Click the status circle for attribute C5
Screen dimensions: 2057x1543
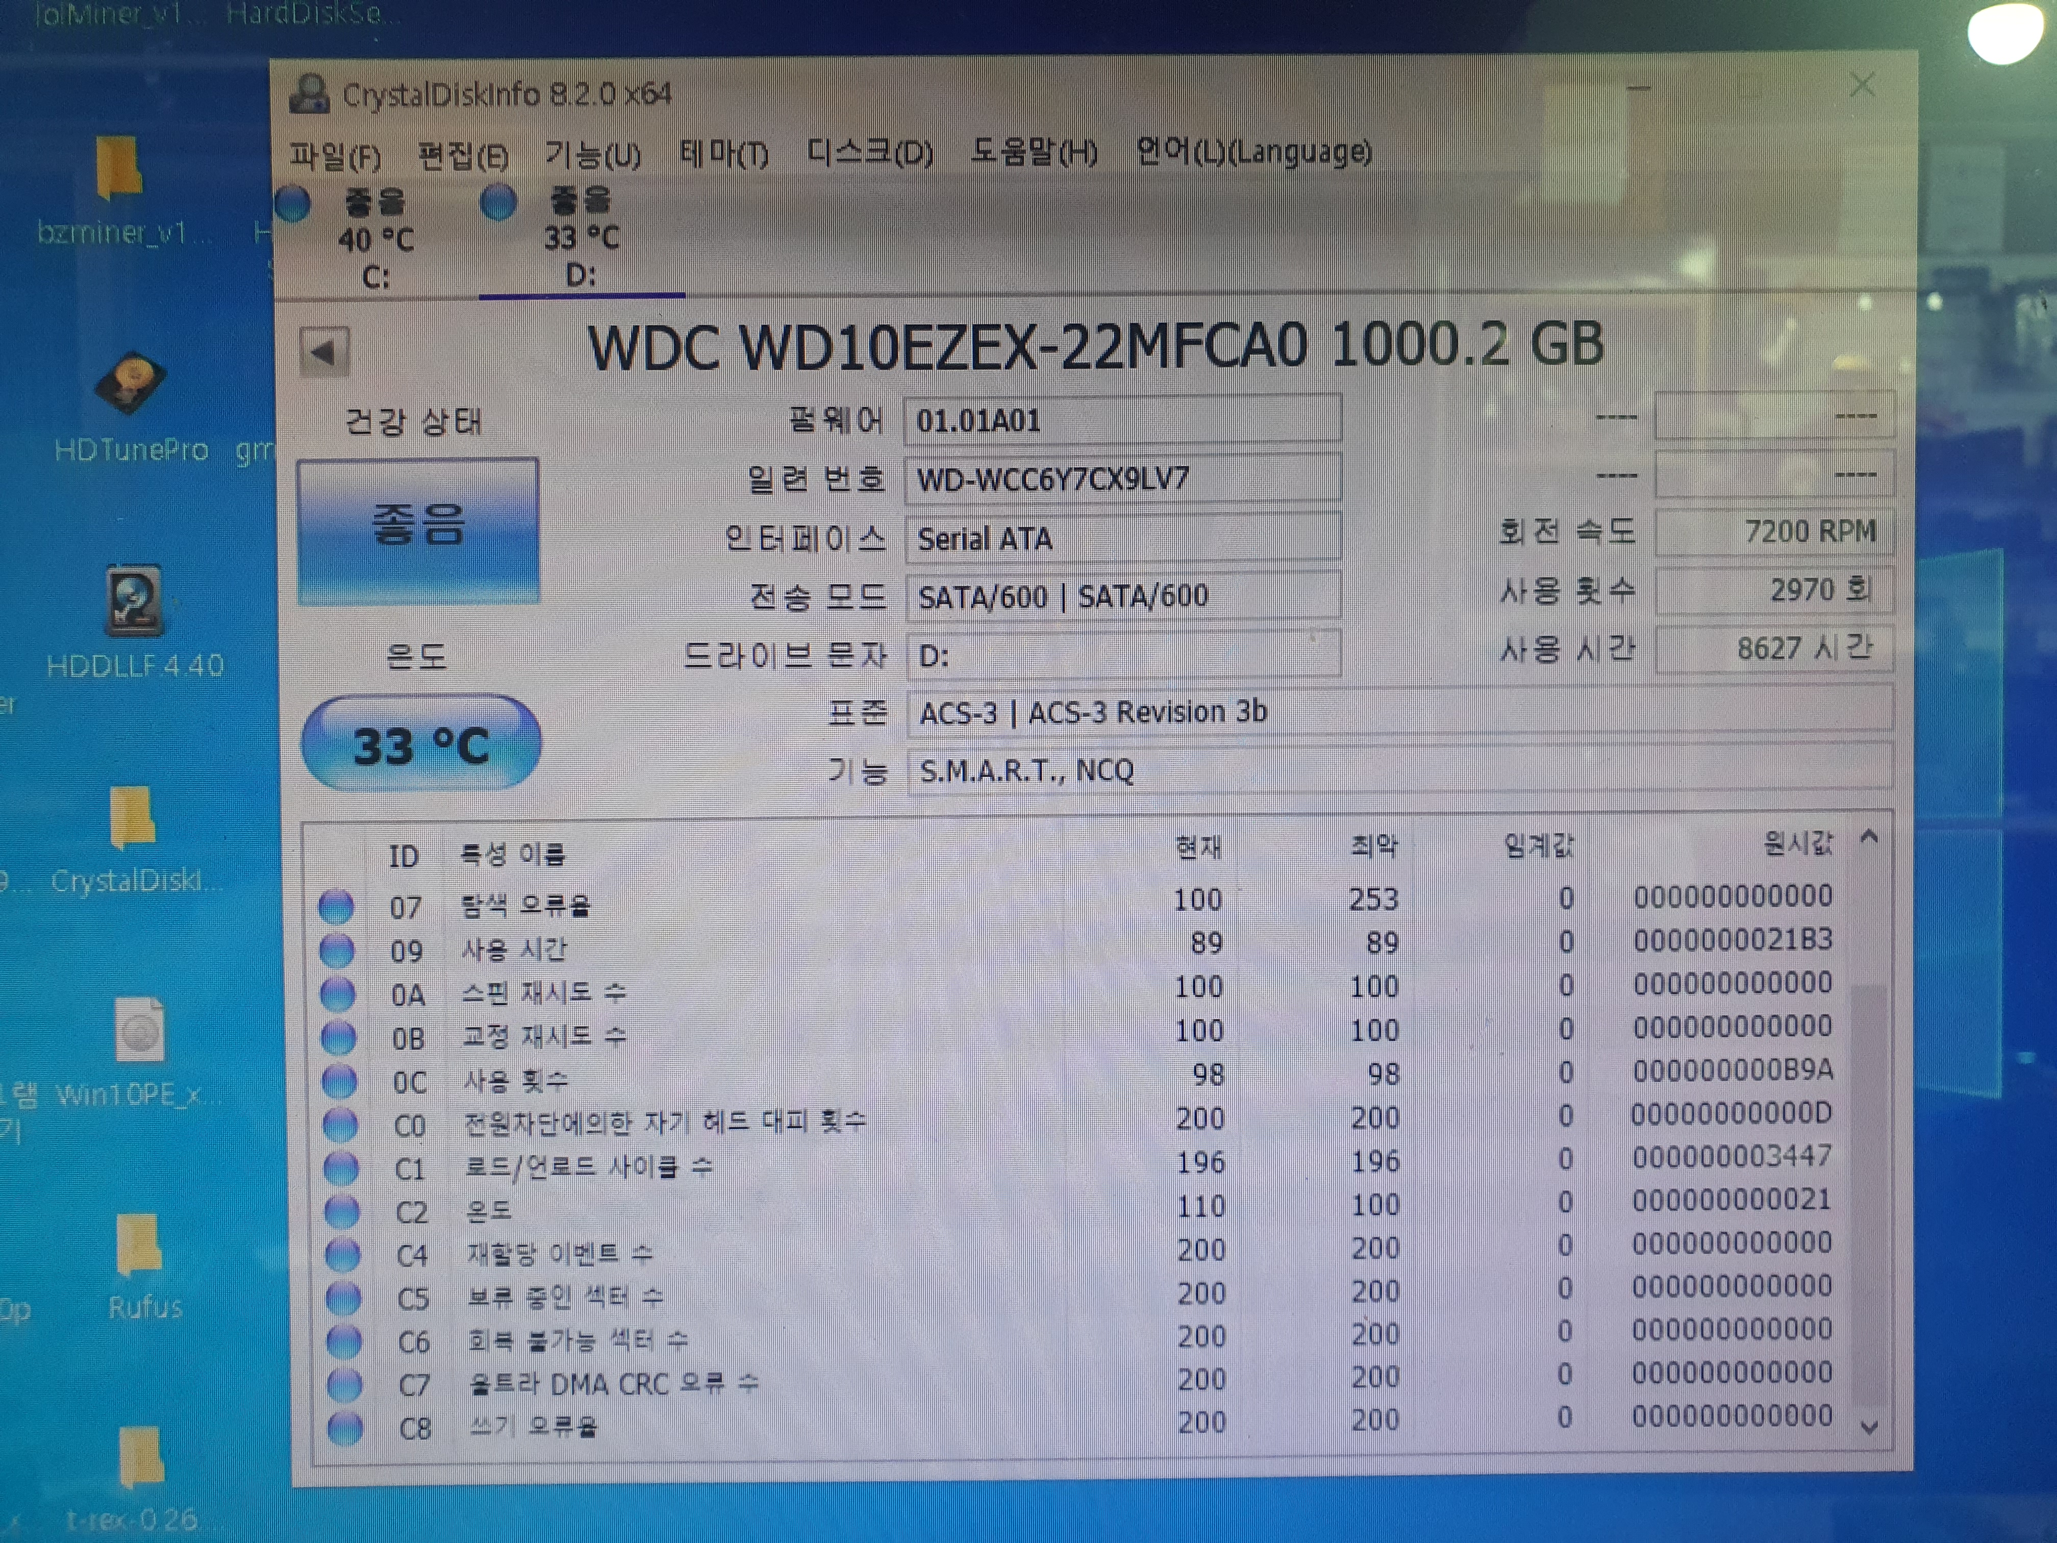(343, 1299)
